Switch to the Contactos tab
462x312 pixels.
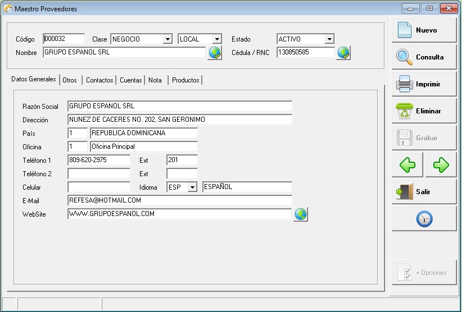99,80
